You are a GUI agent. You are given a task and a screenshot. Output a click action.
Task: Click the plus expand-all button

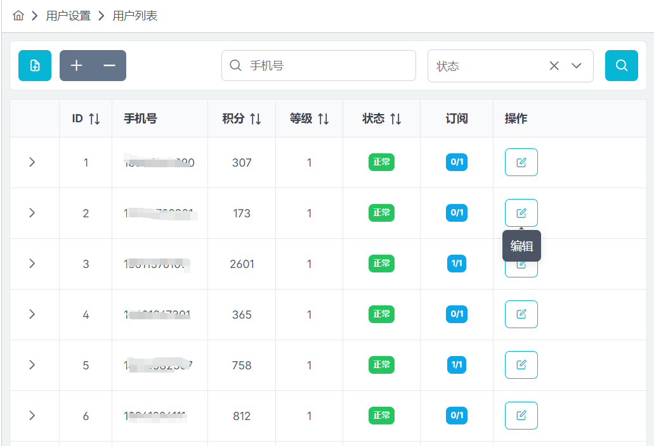pos(76,65)
